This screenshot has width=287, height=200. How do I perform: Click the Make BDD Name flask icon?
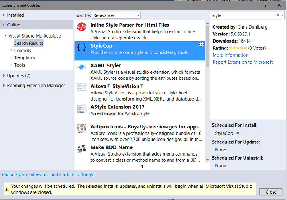[x=82, y=149]
